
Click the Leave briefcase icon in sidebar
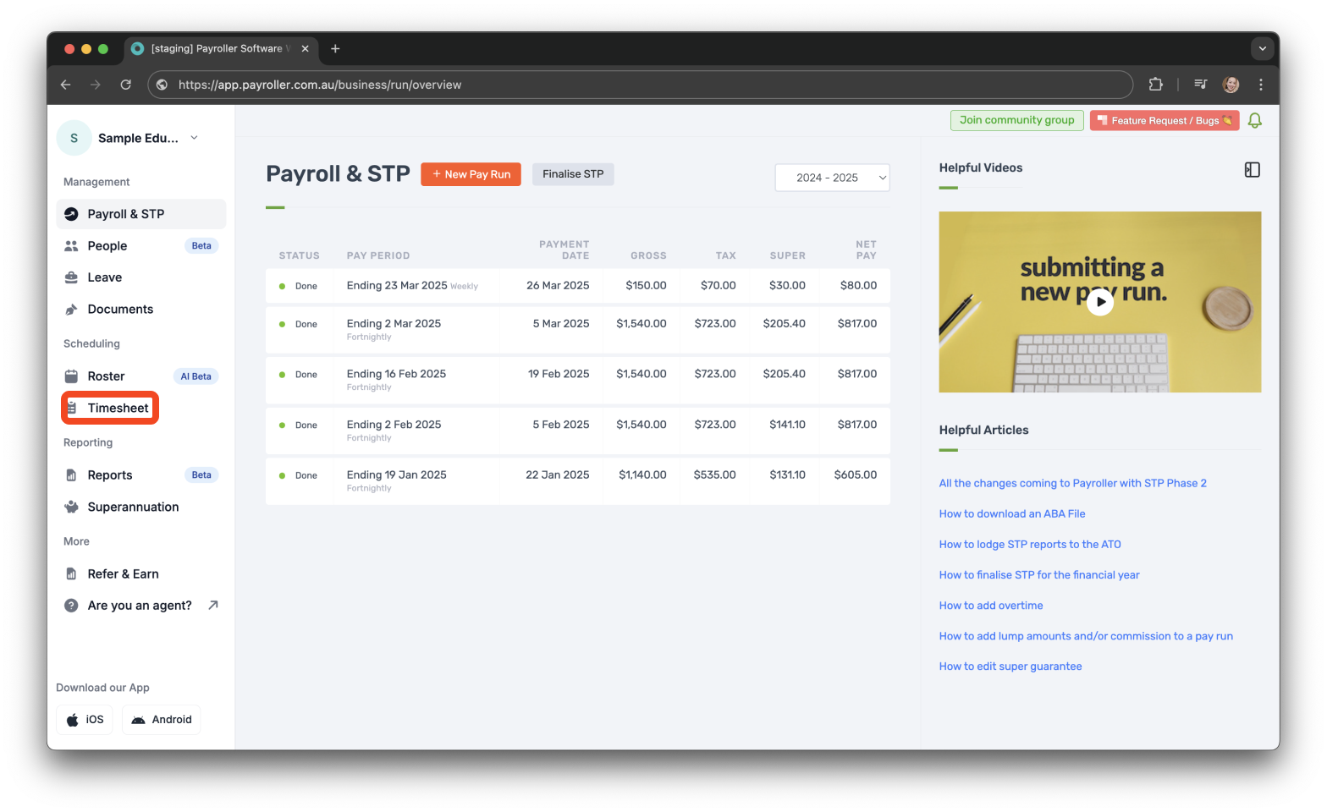[x=72, y=277]
